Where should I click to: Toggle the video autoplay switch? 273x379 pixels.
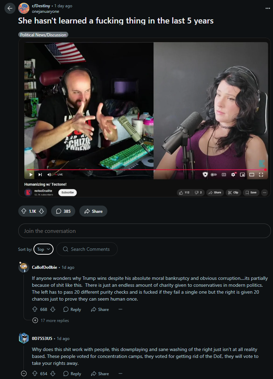pyautogui.click(x=214, y=174)
